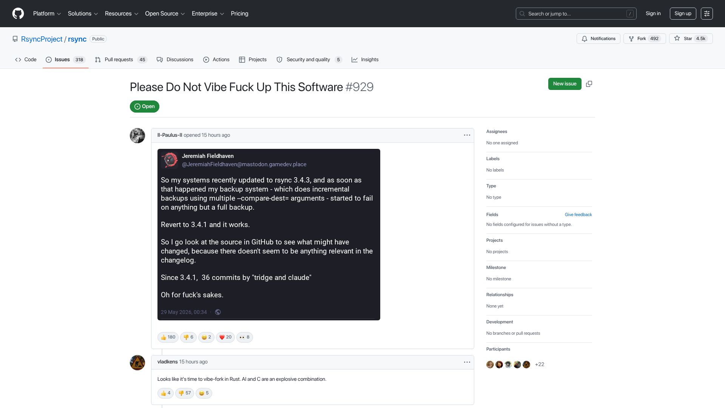Image resolution: width=725 pixels, height=408 pixels.
Task: Toggle thumbs up reaction with 4
Action: (x=165, y=393)
